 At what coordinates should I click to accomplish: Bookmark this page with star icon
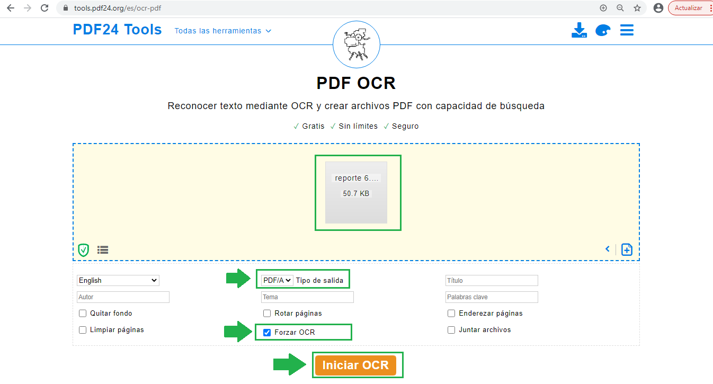click(x=637, y=8)
